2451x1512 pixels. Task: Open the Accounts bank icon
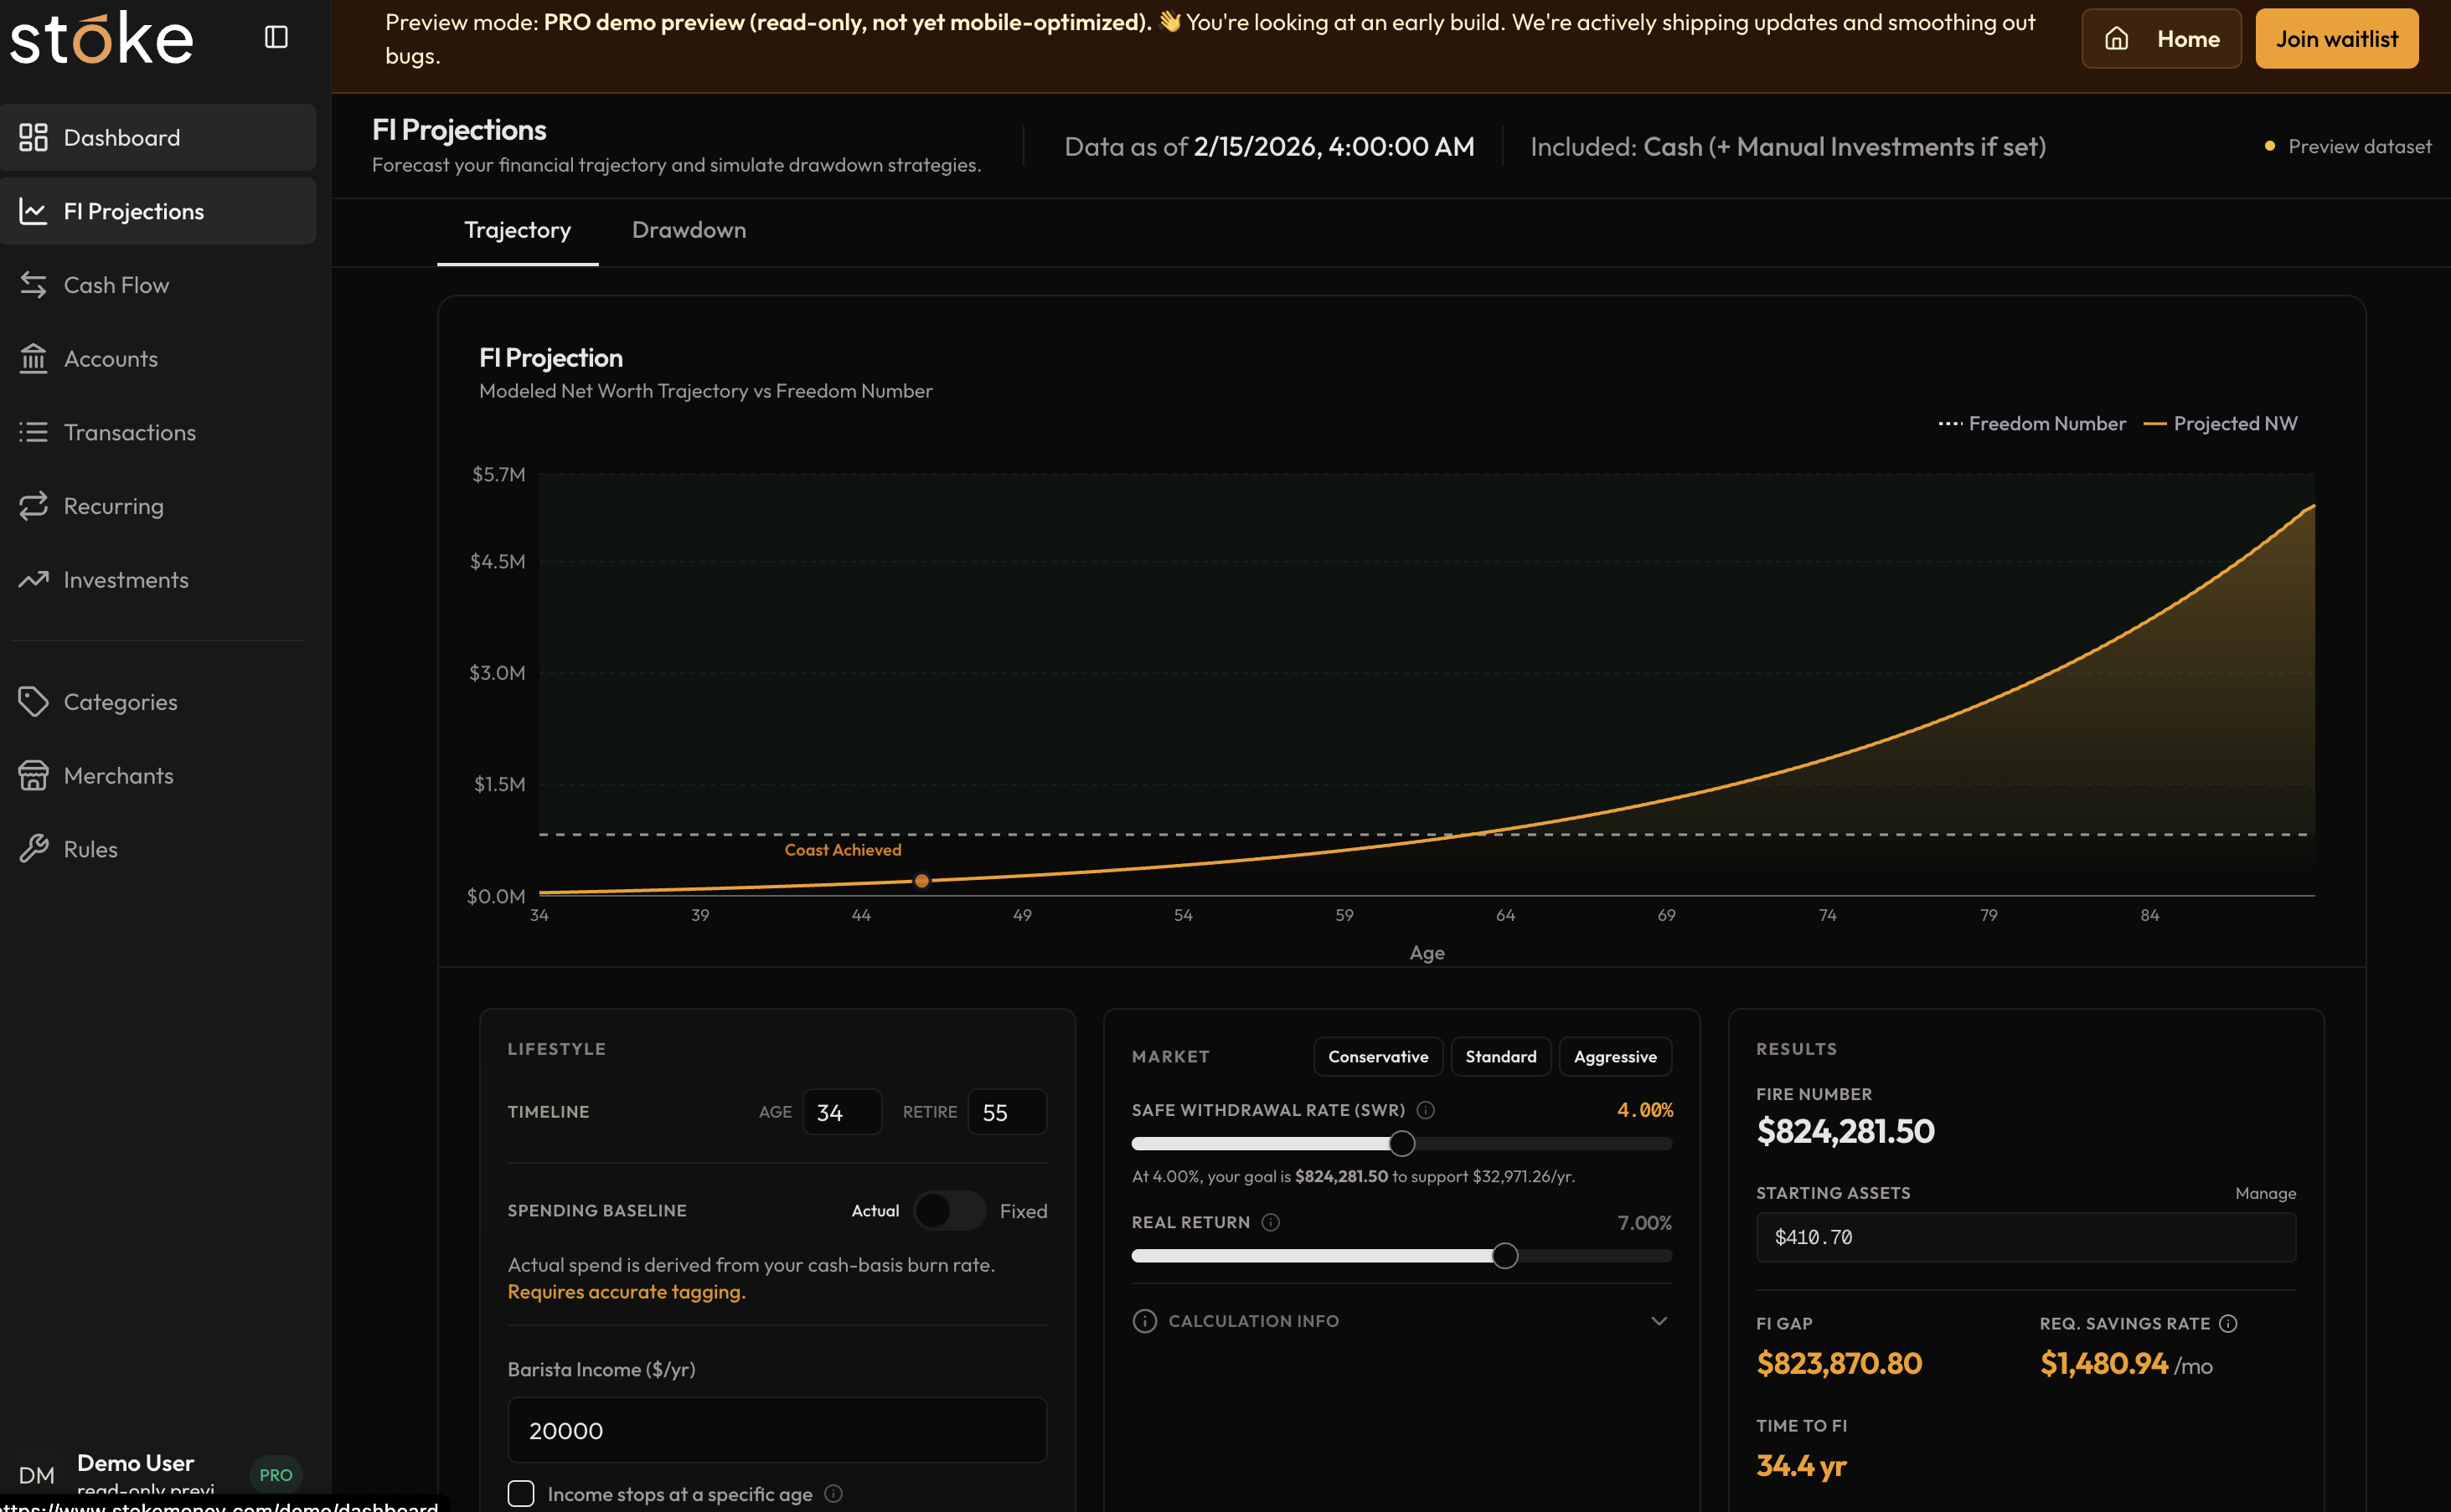coord(33,358)
